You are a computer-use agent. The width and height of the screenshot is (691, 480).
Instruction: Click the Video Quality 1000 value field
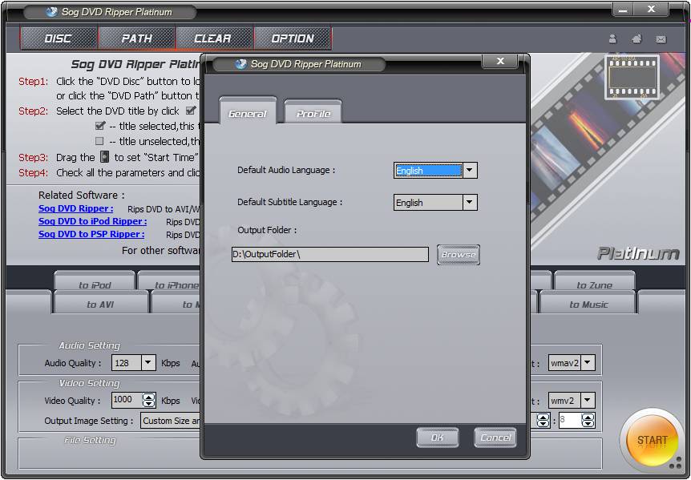[x=127, y=400]
